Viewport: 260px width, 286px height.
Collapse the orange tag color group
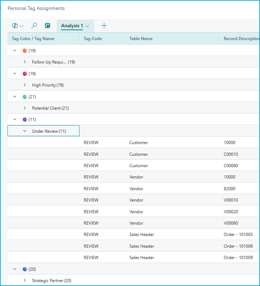[x=15, y=51]
